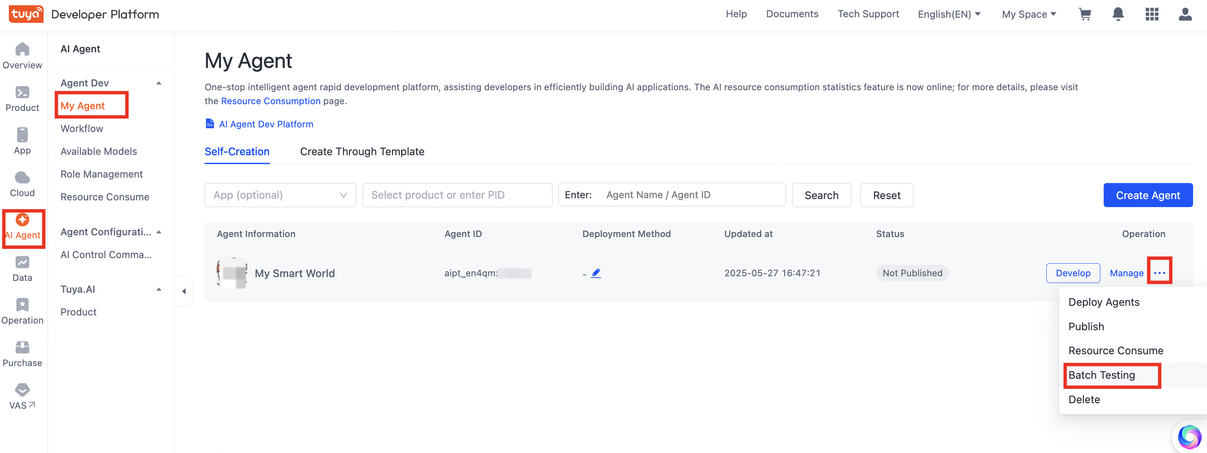This screenshot has height=453, width=1207.
Task: Open Resource Consume in side navigation
Action: point(105,197)
